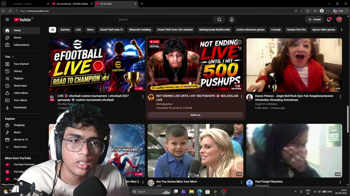Open action menu for eFootball live video

pos(143,97)
